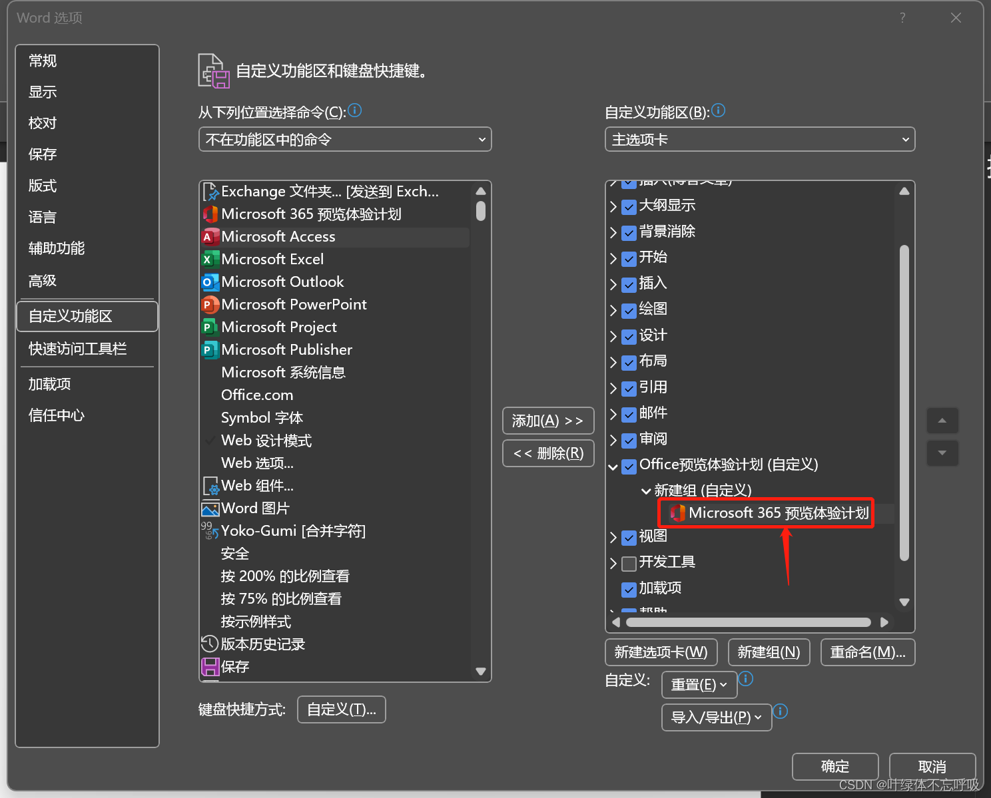Expand the 布局 tree node
991x798 pixels.
[x=613, y=363]
